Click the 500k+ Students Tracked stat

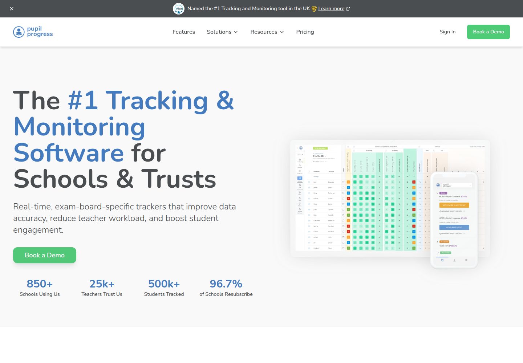coord(164,287)
